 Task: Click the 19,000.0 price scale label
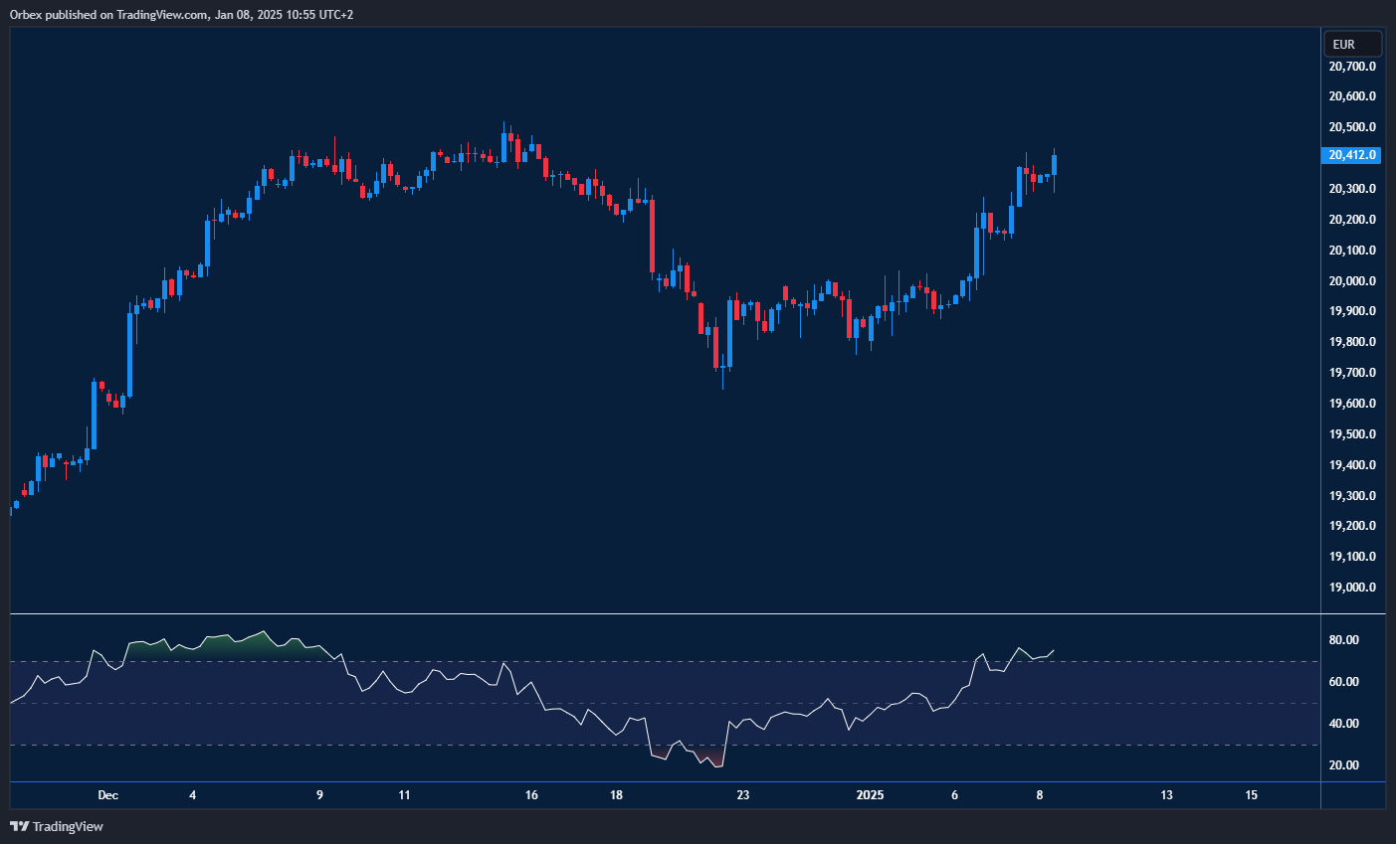pos(1352,588)
